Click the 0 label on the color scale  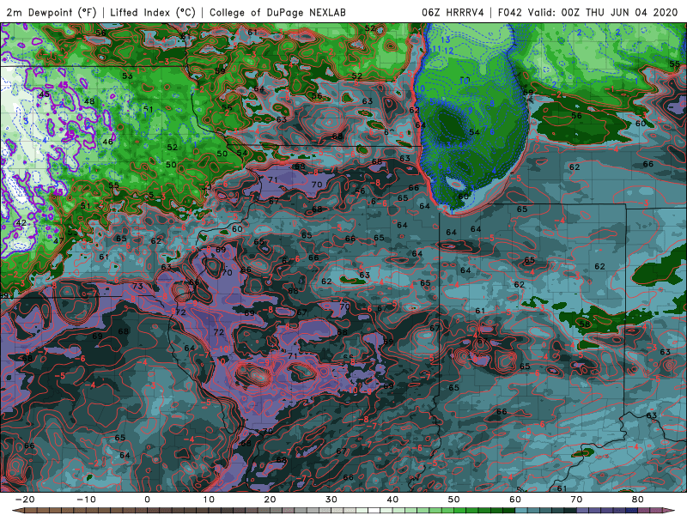point(147,500)
